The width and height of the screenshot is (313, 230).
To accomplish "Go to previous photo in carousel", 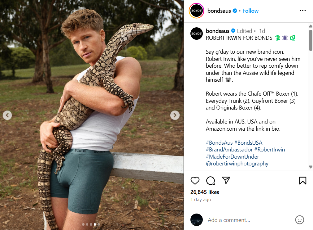I will click(x=7, y=115).
